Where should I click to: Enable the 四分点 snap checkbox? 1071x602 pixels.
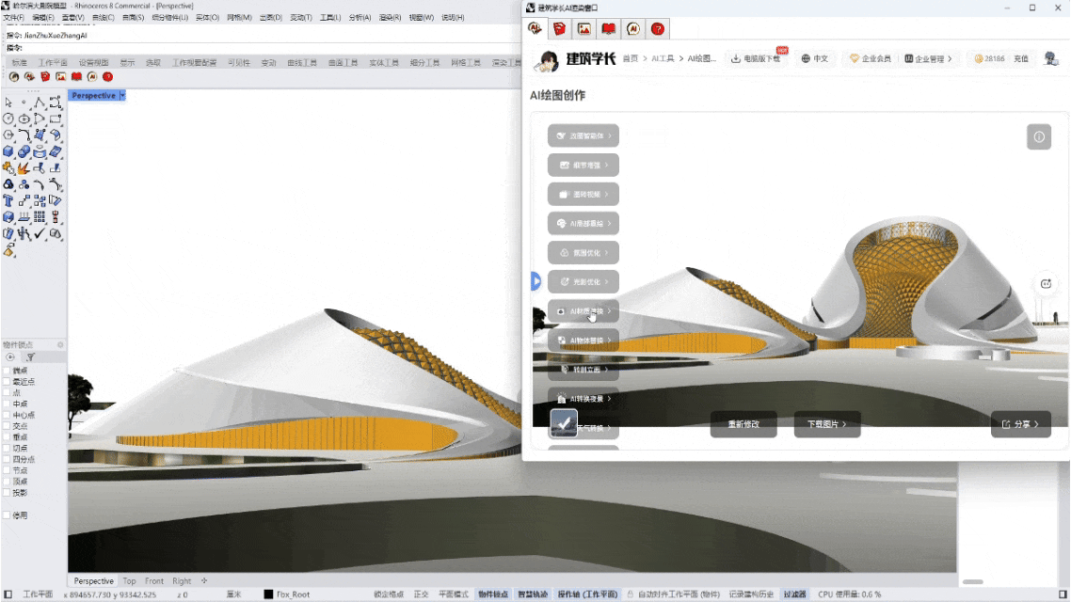[x=7, y=459]
